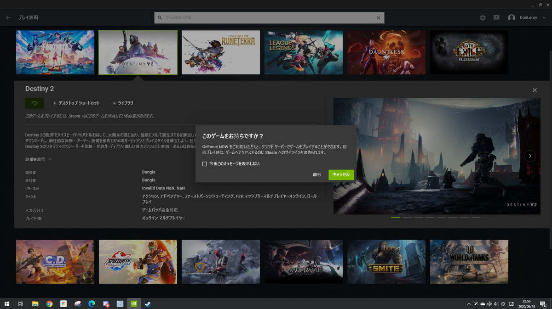
Task: Open File Explorer from the taskbar
Action: pyautogui.click(x=35, y=303)
